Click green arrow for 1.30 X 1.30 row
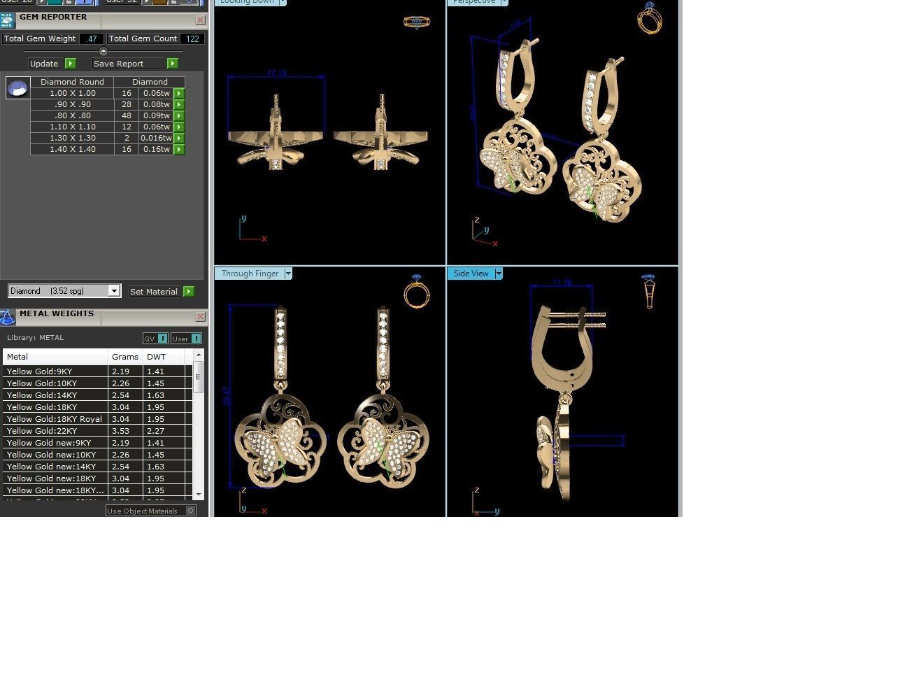Screen dimensions: 898x673 point(179,138)
